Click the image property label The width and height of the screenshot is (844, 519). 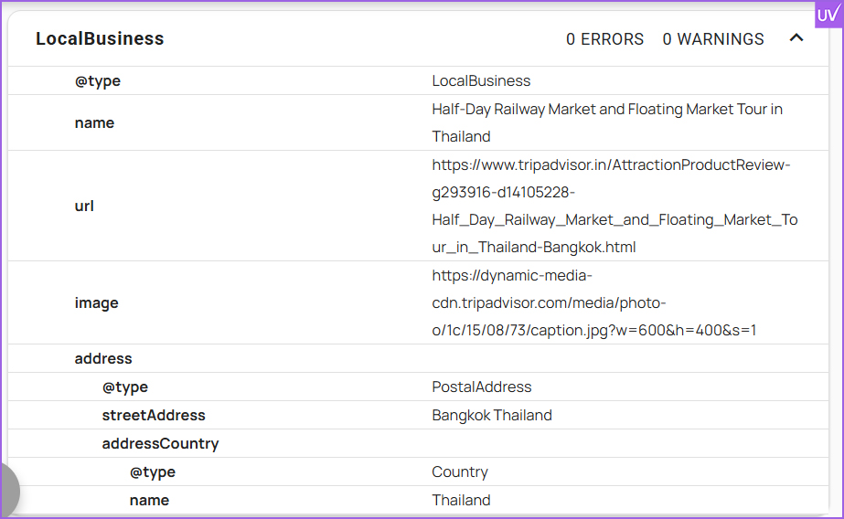96,302
